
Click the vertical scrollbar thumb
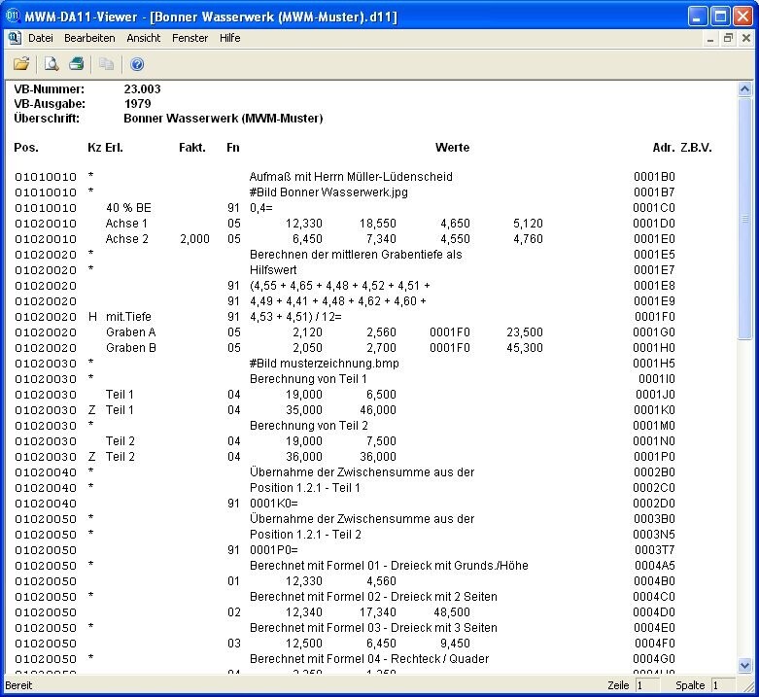745,219
